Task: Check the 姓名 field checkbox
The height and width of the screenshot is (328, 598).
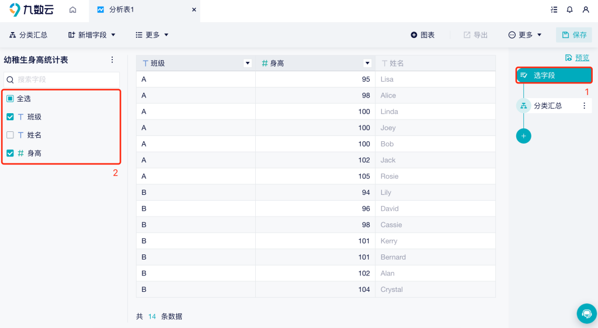Action: click(10, 135)
